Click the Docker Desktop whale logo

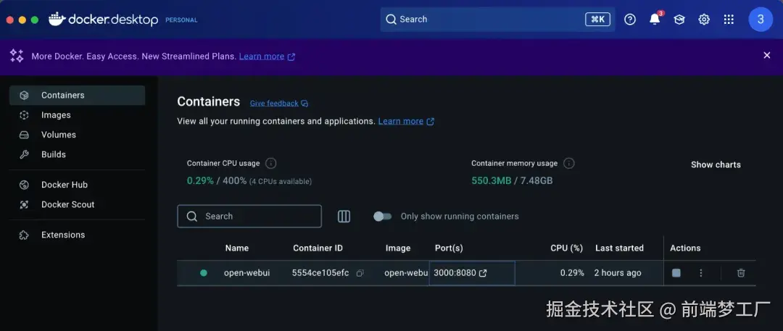point(57,19)
